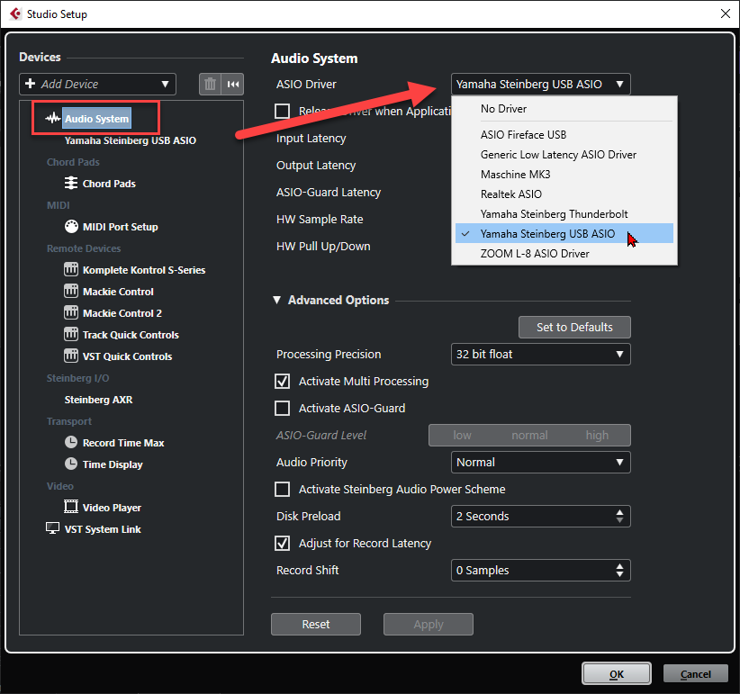Set ASIO-Guard Level to high

597,435
